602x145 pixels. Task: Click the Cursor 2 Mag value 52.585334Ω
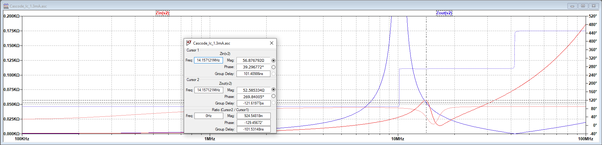click(253, 90)
